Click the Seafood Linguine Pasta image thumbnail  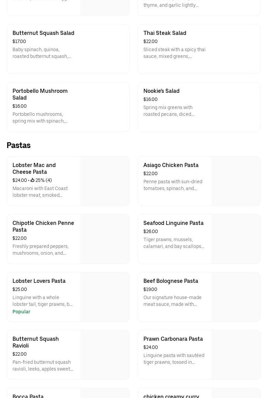(235, 239)
